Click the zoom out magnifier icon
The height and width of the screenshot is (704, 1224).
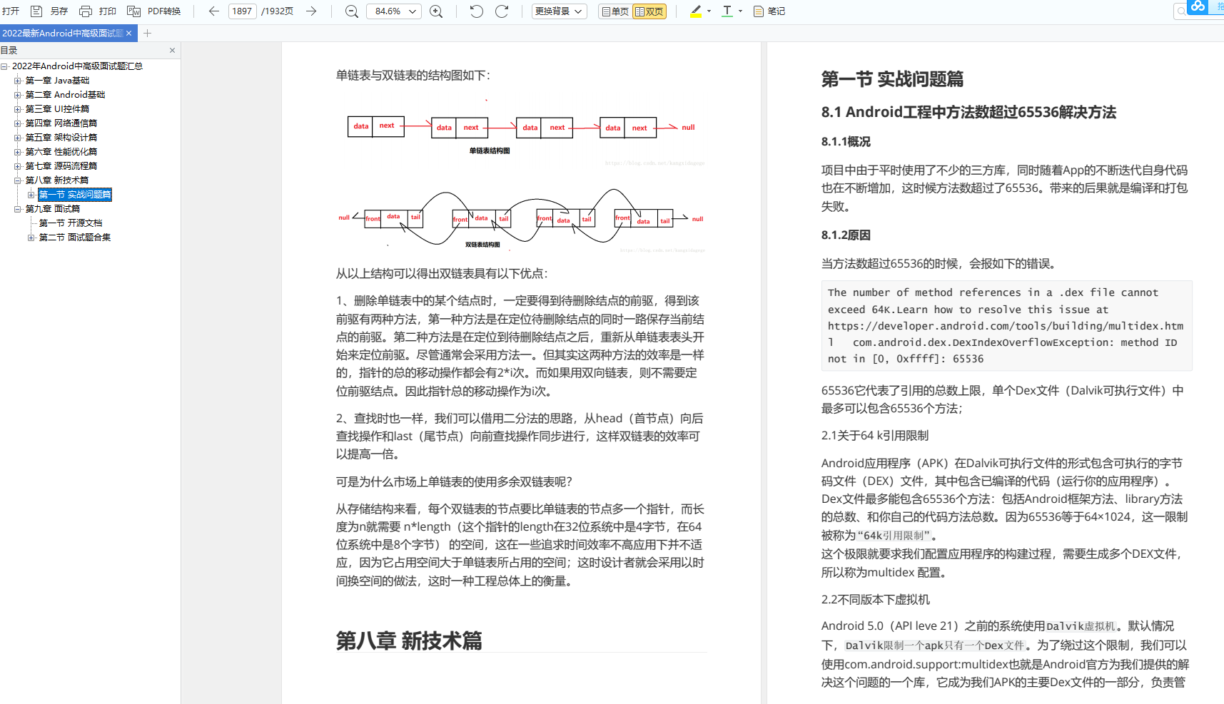(x=352, y=11)
